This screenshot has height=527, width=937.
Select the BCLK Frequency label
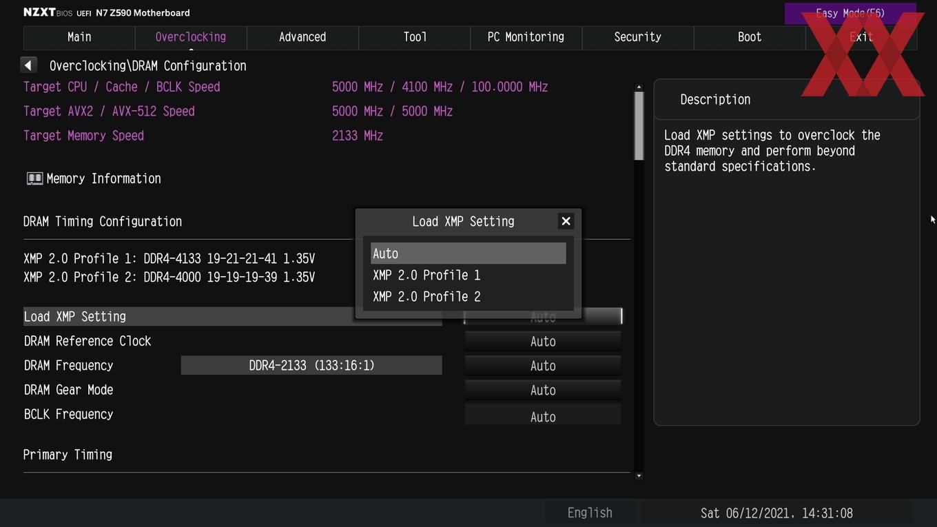(x=69, y=414)
